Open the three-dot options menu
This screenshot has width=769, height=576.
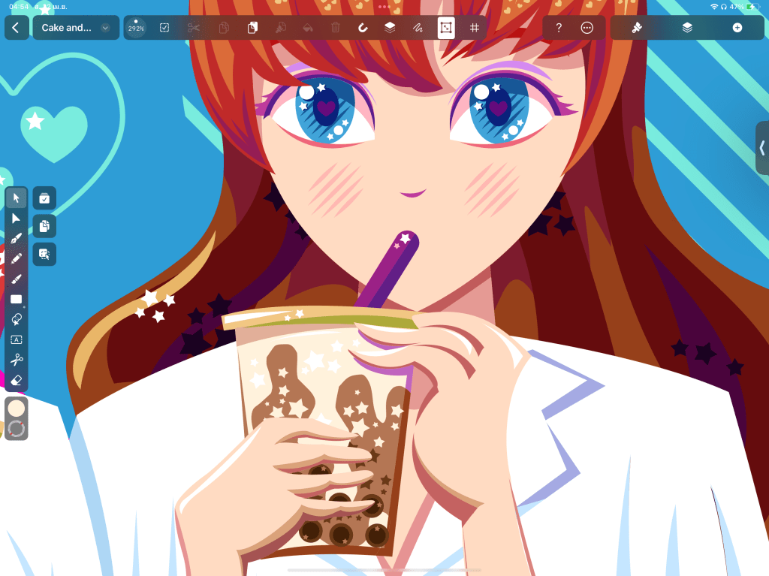click(x=587, y=28)
